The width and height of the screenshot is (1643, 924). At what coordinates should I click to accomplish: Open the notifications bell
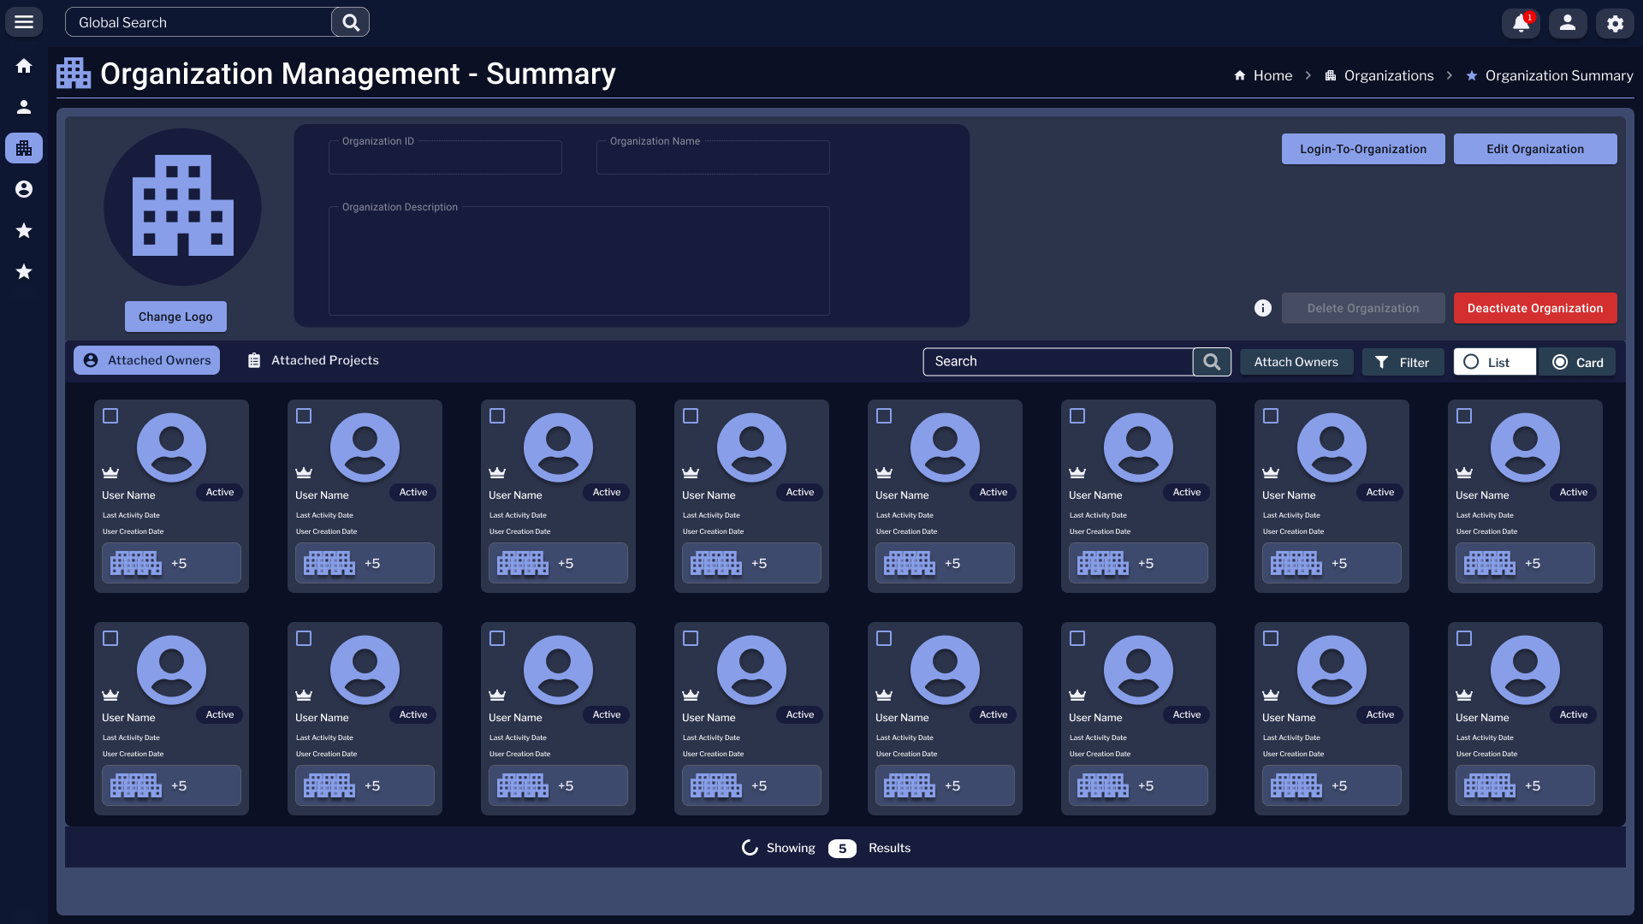tap(1521, 23)
